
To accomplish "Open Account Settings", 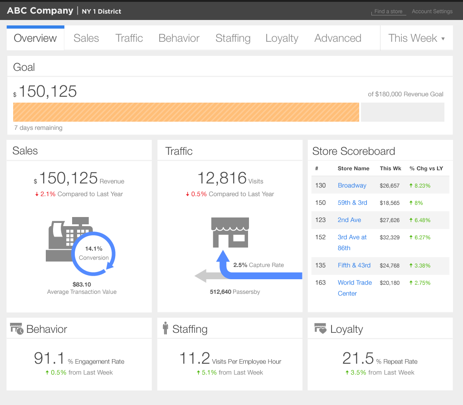I will (x=432, y=11).
